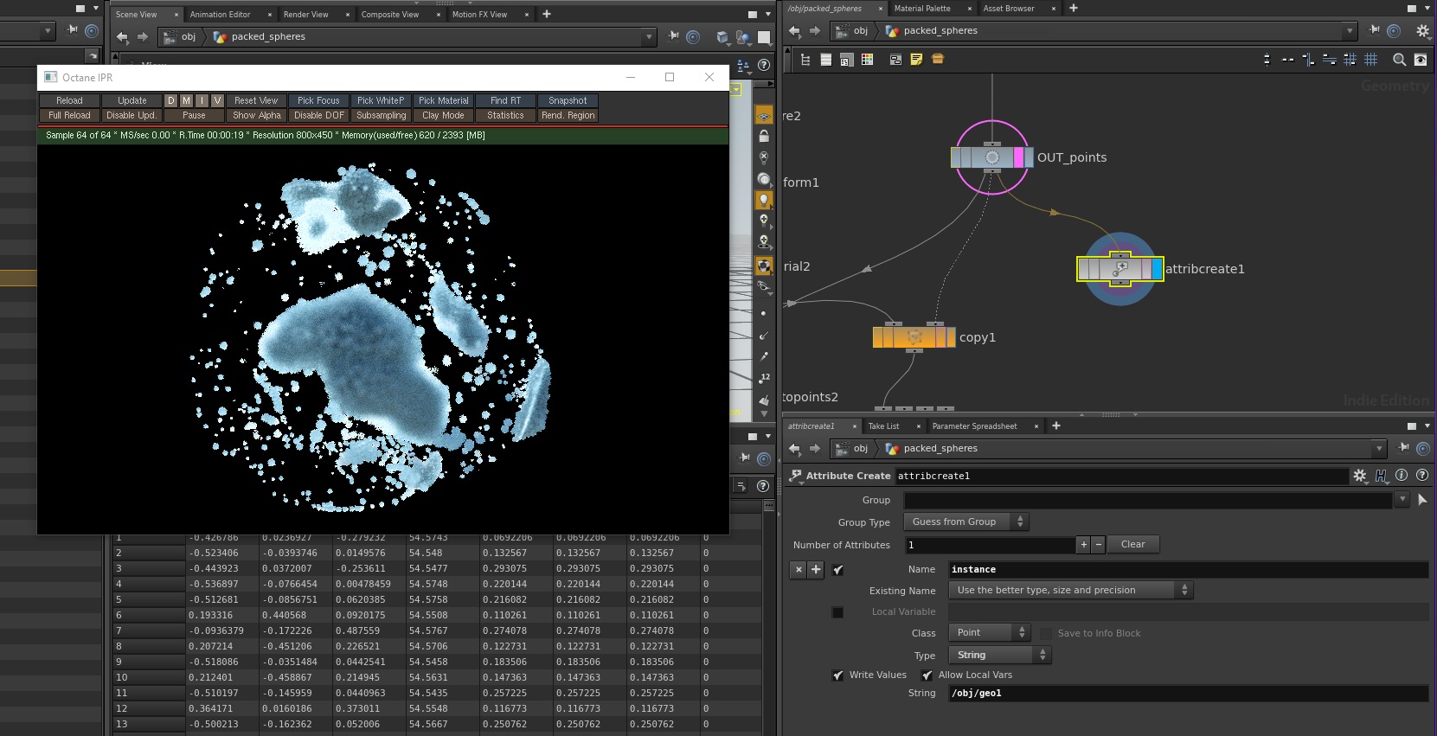
Task: Click the node info icon in parameters
Action: [1402, 476]
